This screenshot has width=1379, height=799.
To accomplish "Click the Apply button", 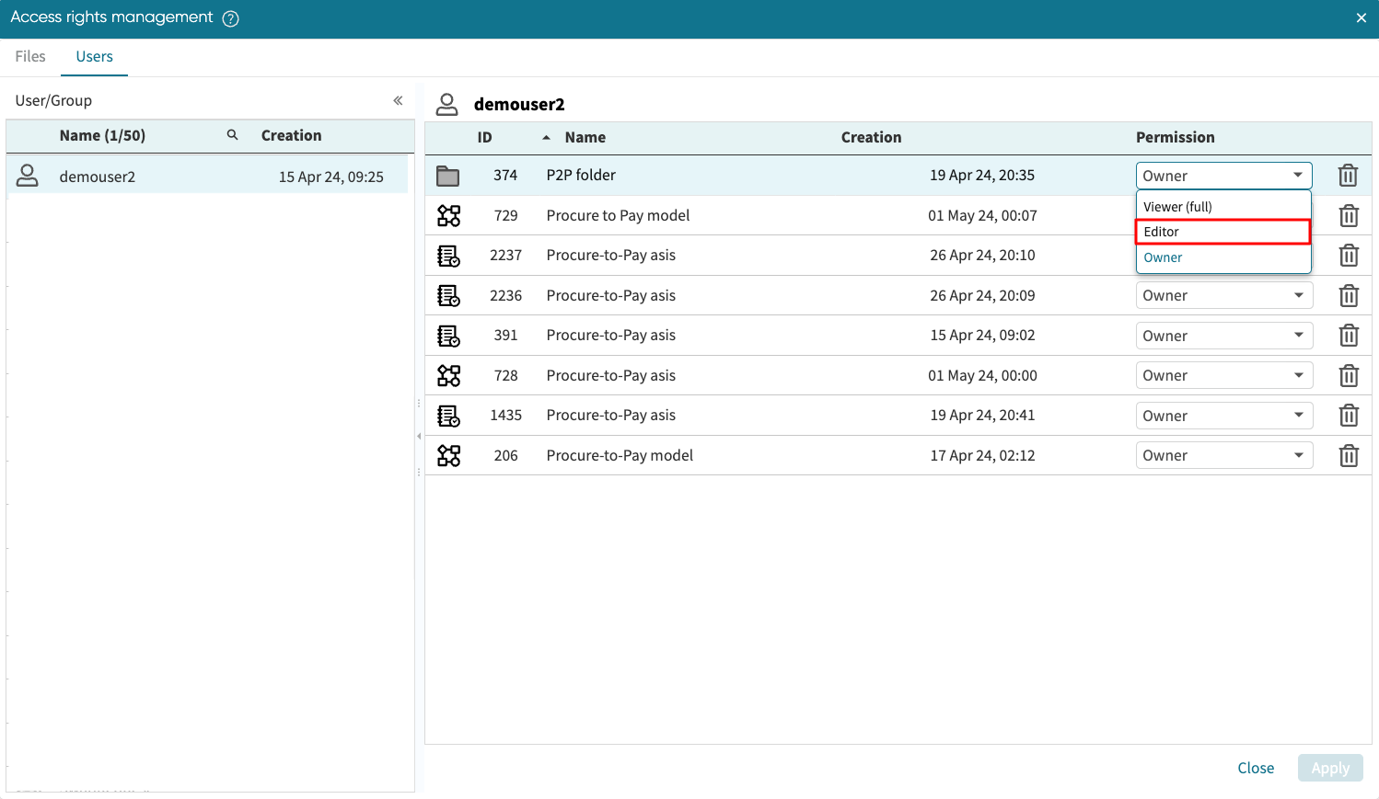I will pyautogui.click(x=1329, y=768).
